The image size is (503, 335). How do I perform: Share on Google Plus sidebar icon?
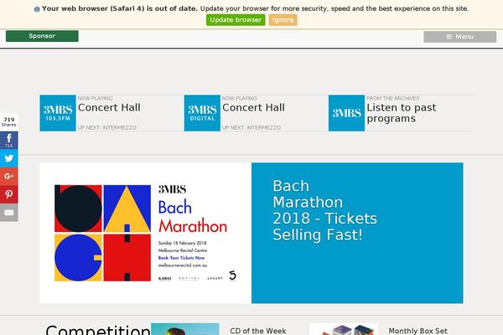click(9, 177)
